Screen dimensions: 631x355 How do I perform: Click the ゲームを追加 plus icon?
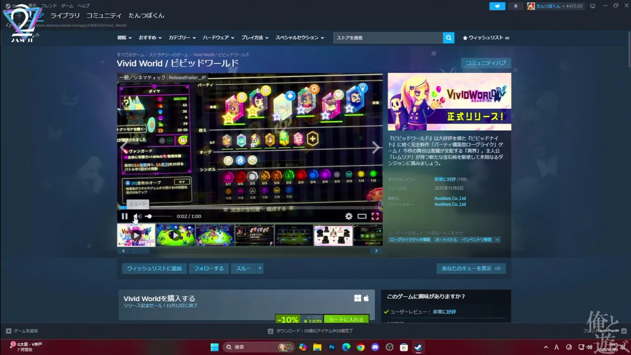[x=8, y=331]
